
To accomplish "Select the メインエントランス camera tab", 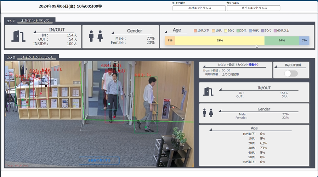I will tap(37, 57).
